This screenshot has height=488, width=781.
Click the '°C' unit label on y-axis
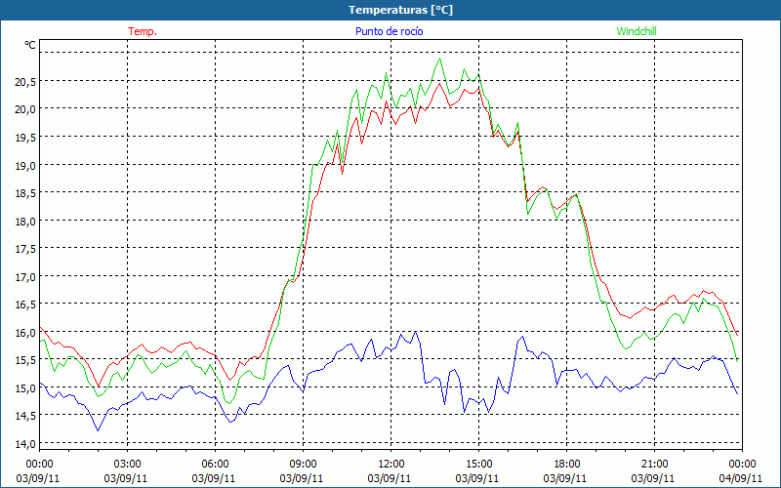pyautogui.click(x=30, y=45)
